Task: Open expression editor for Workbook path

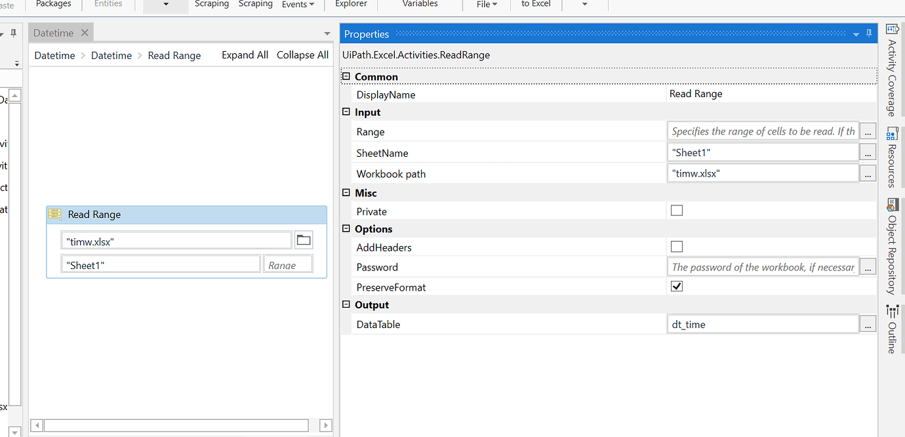Action: pyautogui.click(x=868, y=173)
